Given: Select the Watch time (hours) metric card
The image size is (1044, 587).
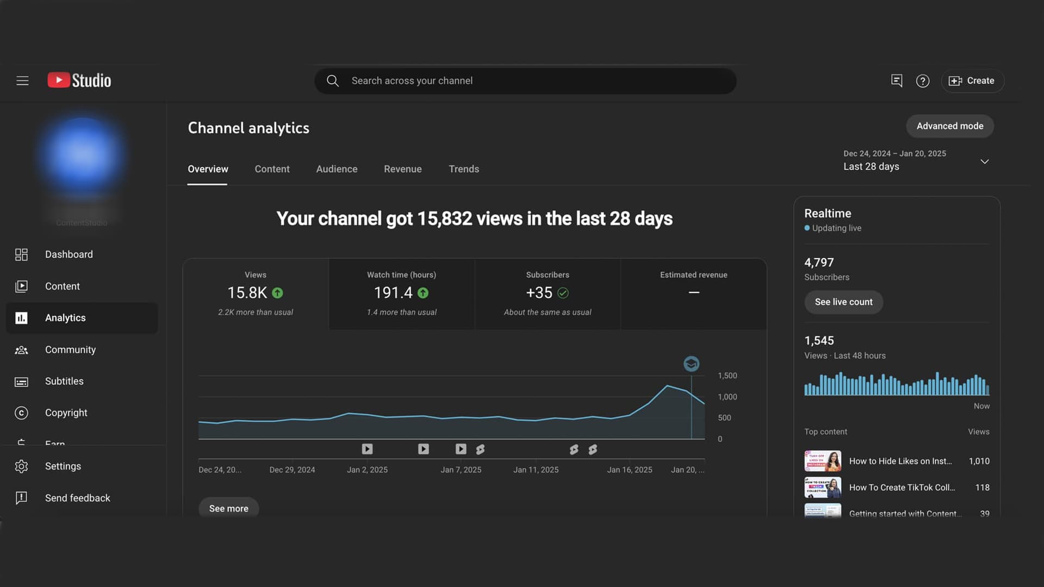Looking at the screenshot, I should 401,293.
